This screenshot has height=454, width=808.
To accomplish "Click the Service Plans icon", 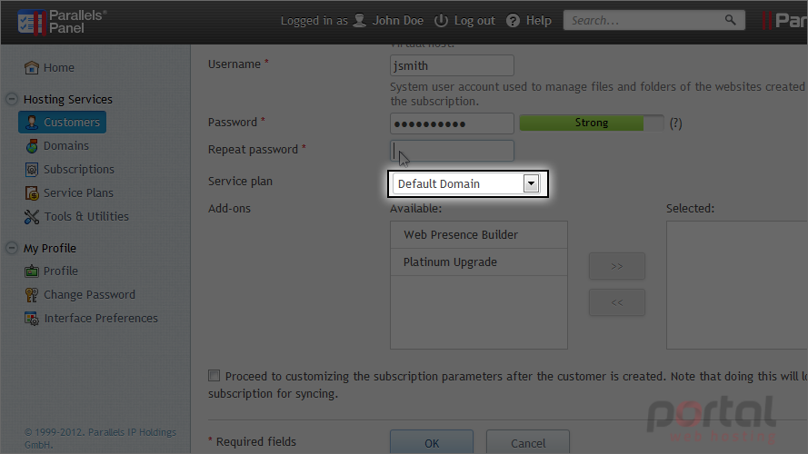I will click(32, 193).
